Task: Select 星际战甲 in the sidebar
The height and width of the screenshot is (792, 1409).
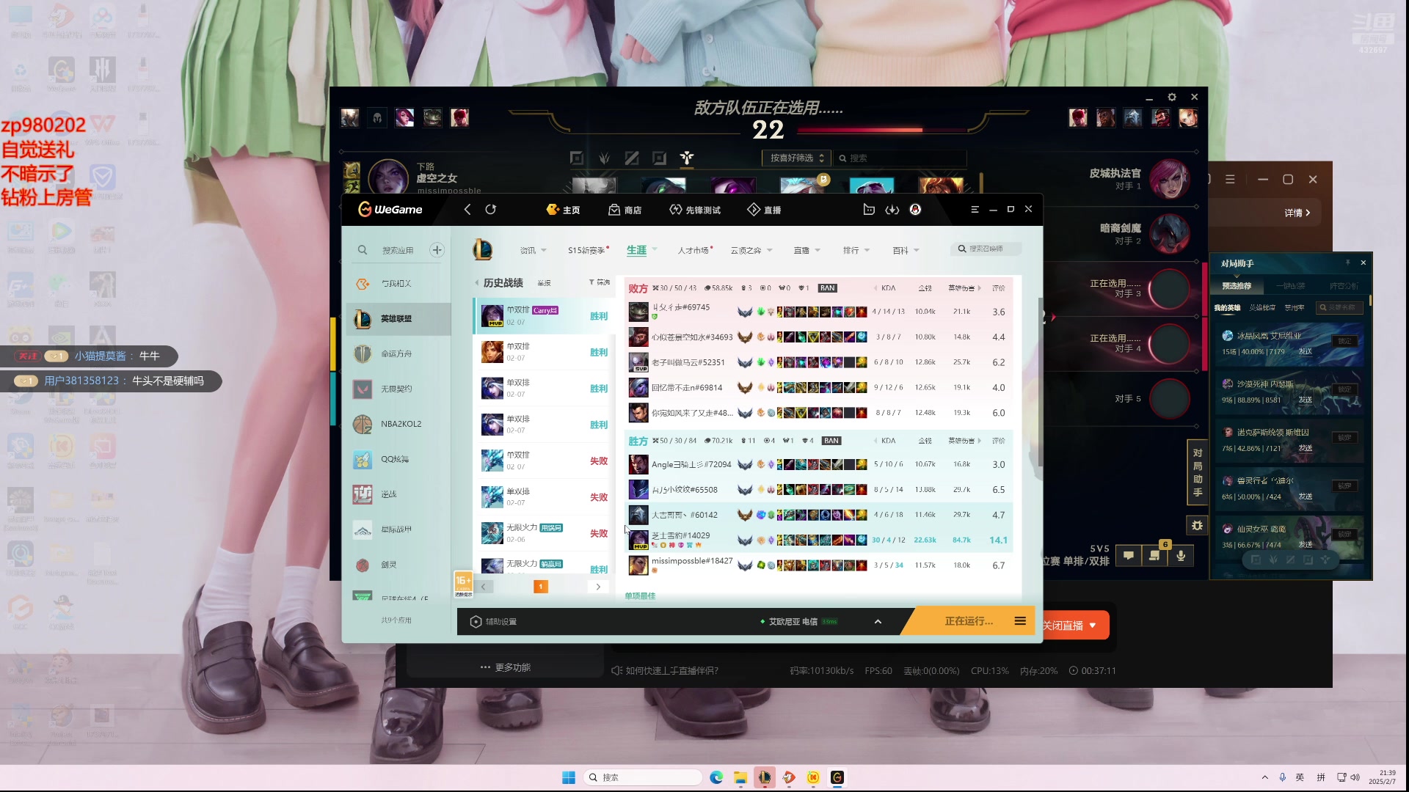Action: pyautogui.click(x=398, y=529)
